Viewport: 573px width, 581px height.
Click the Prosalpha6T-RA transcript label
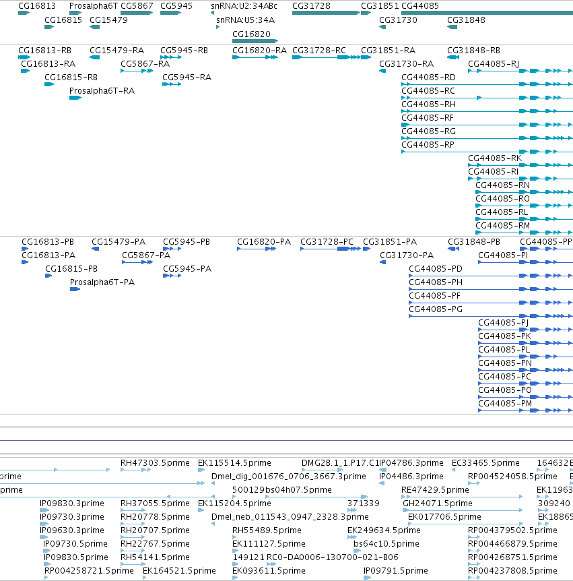click(102, 91)
